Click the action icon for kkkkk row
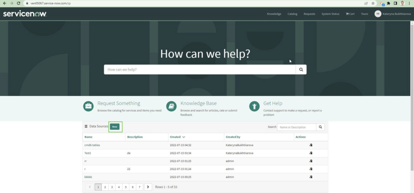The width and height of the screenshot is (414, 193). point(311,177)
